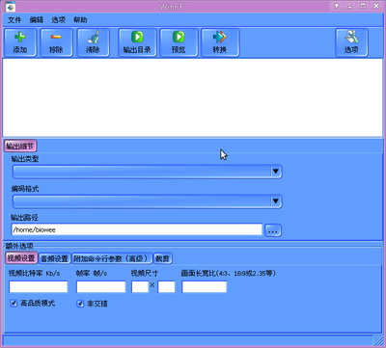Open the 编辑 menu

36,20
